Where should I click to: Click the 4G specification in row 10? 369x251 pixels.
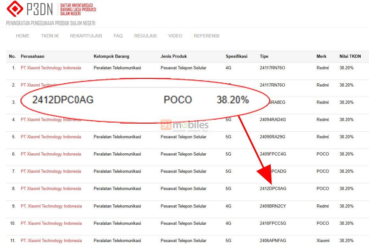228,223
